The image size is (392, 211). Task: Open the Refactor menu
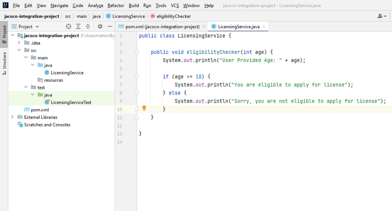click(x=116, y=6)
